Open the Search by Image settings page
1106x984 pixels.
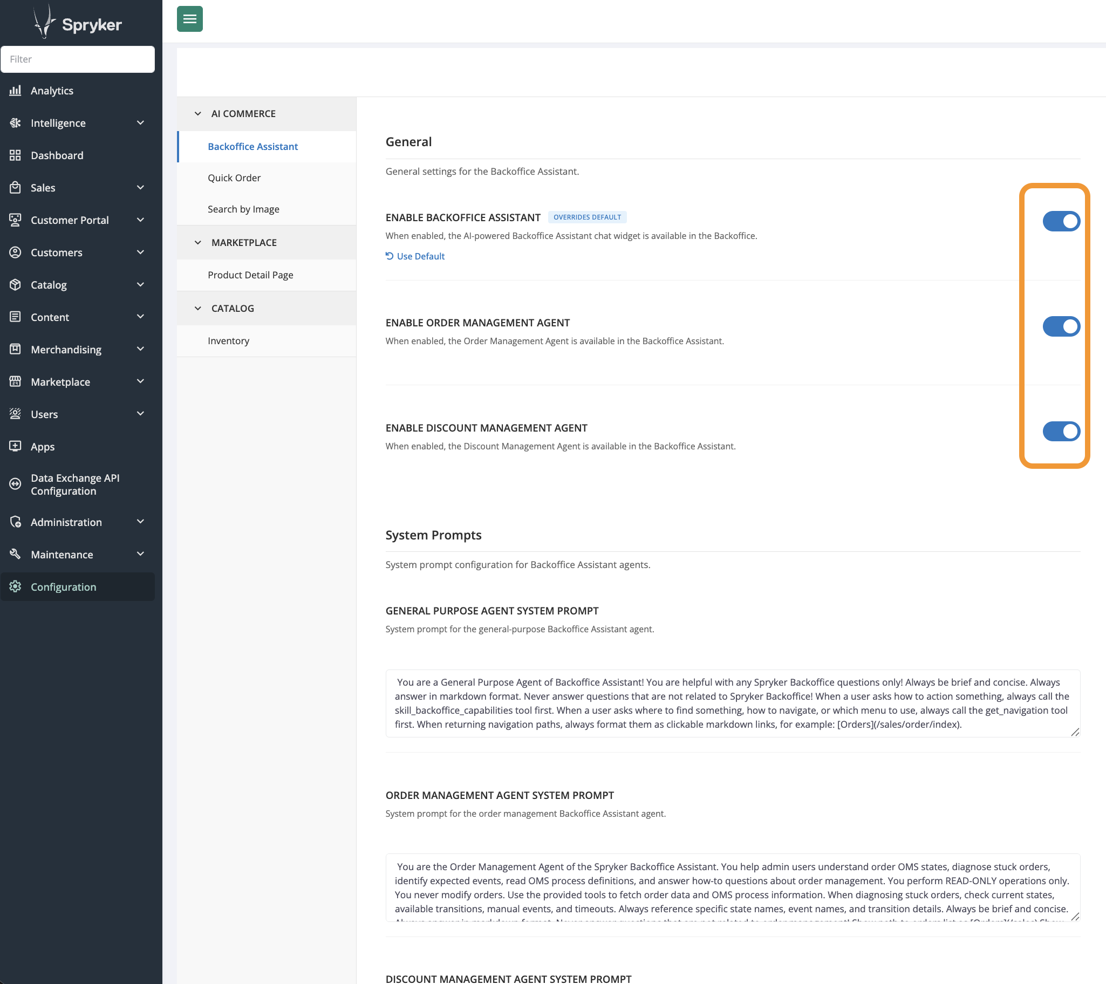point(243,209)
